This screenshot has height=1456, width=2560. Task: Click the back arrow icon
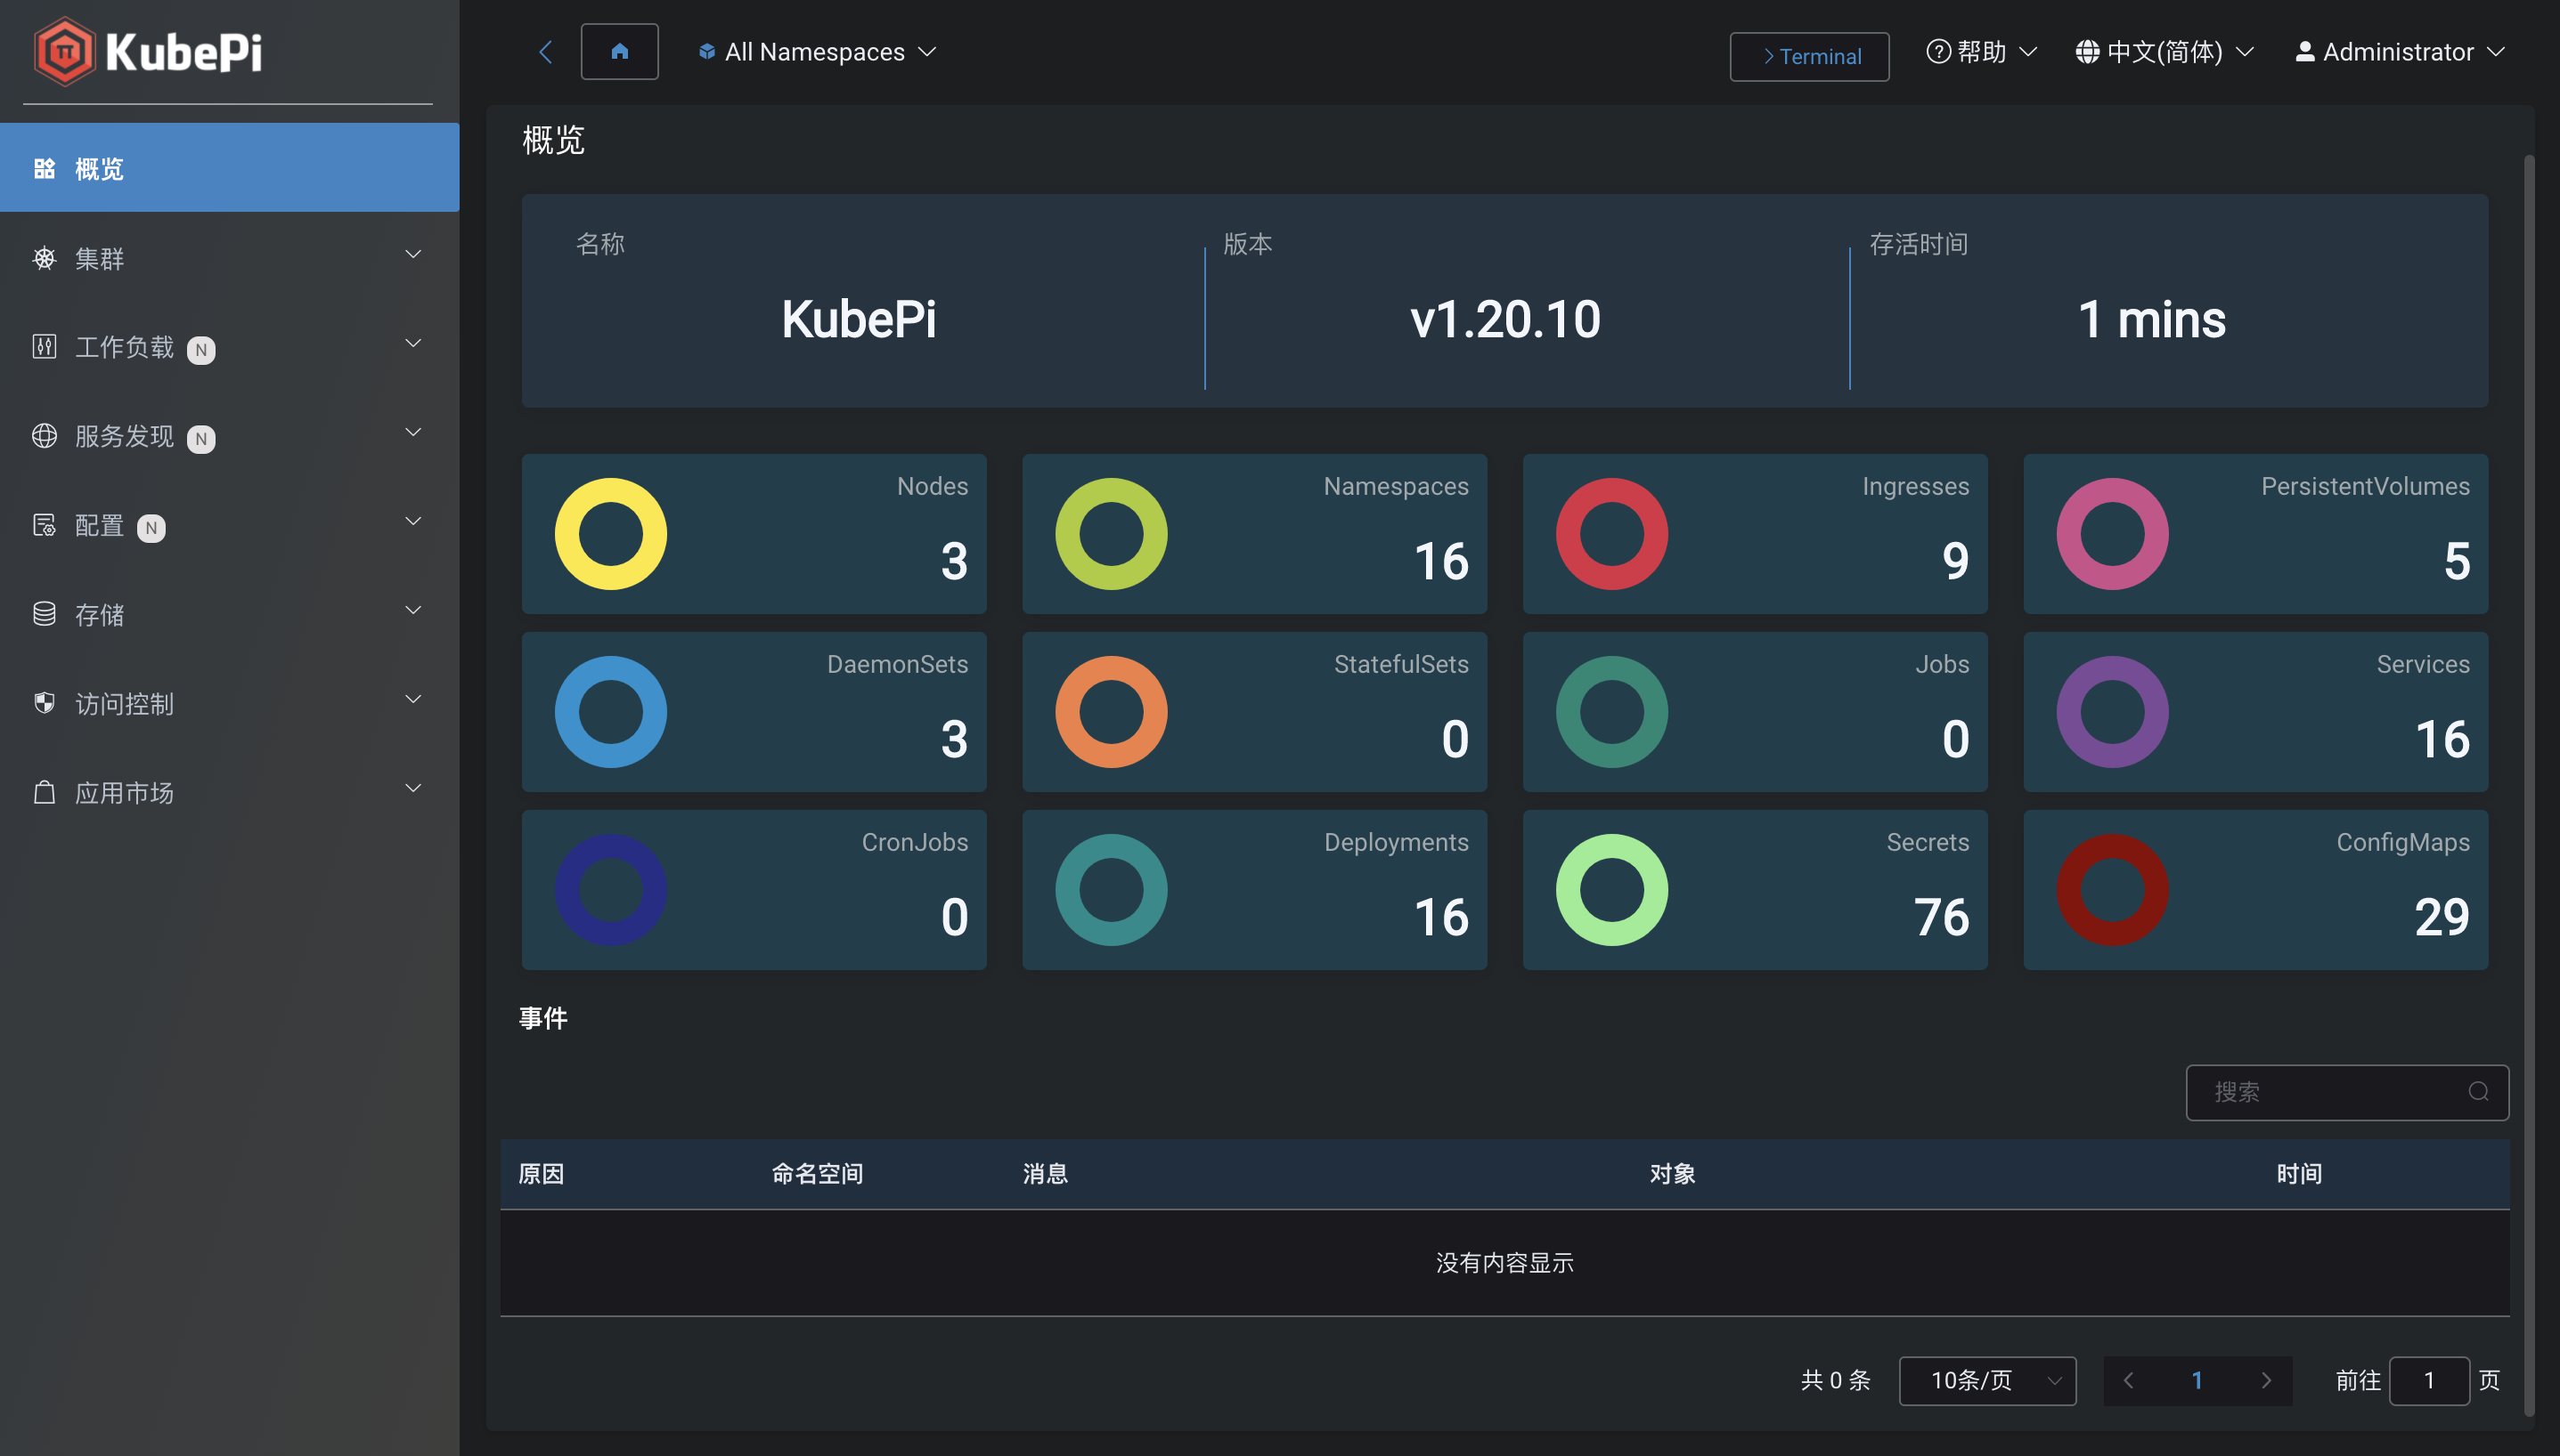[545, 52]
